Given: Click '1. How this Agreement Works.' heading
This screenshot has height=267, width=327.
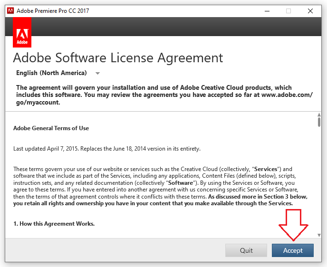Looking at the screenshot, I should tap(54, 224).
